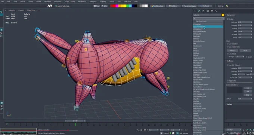Collapse the Collision rollout

click(x=230, y=61)
